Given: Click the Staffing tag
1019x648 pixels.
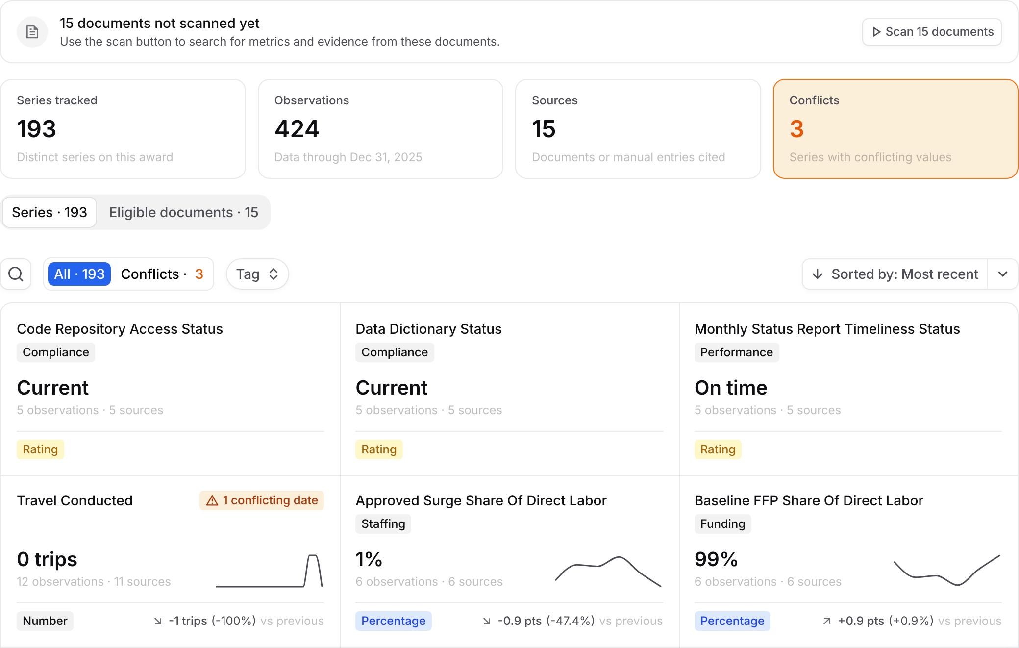Looking at the screenshot, I should (x=383, y=524).
